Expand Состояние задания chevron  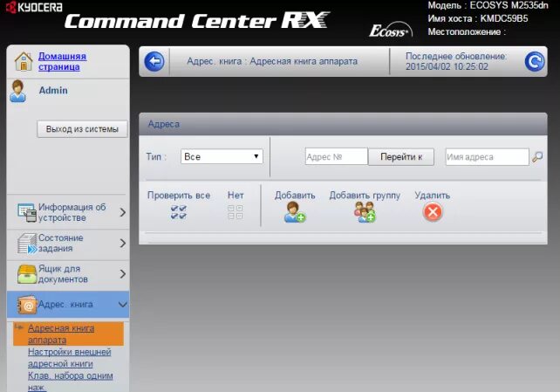point(122,244)
